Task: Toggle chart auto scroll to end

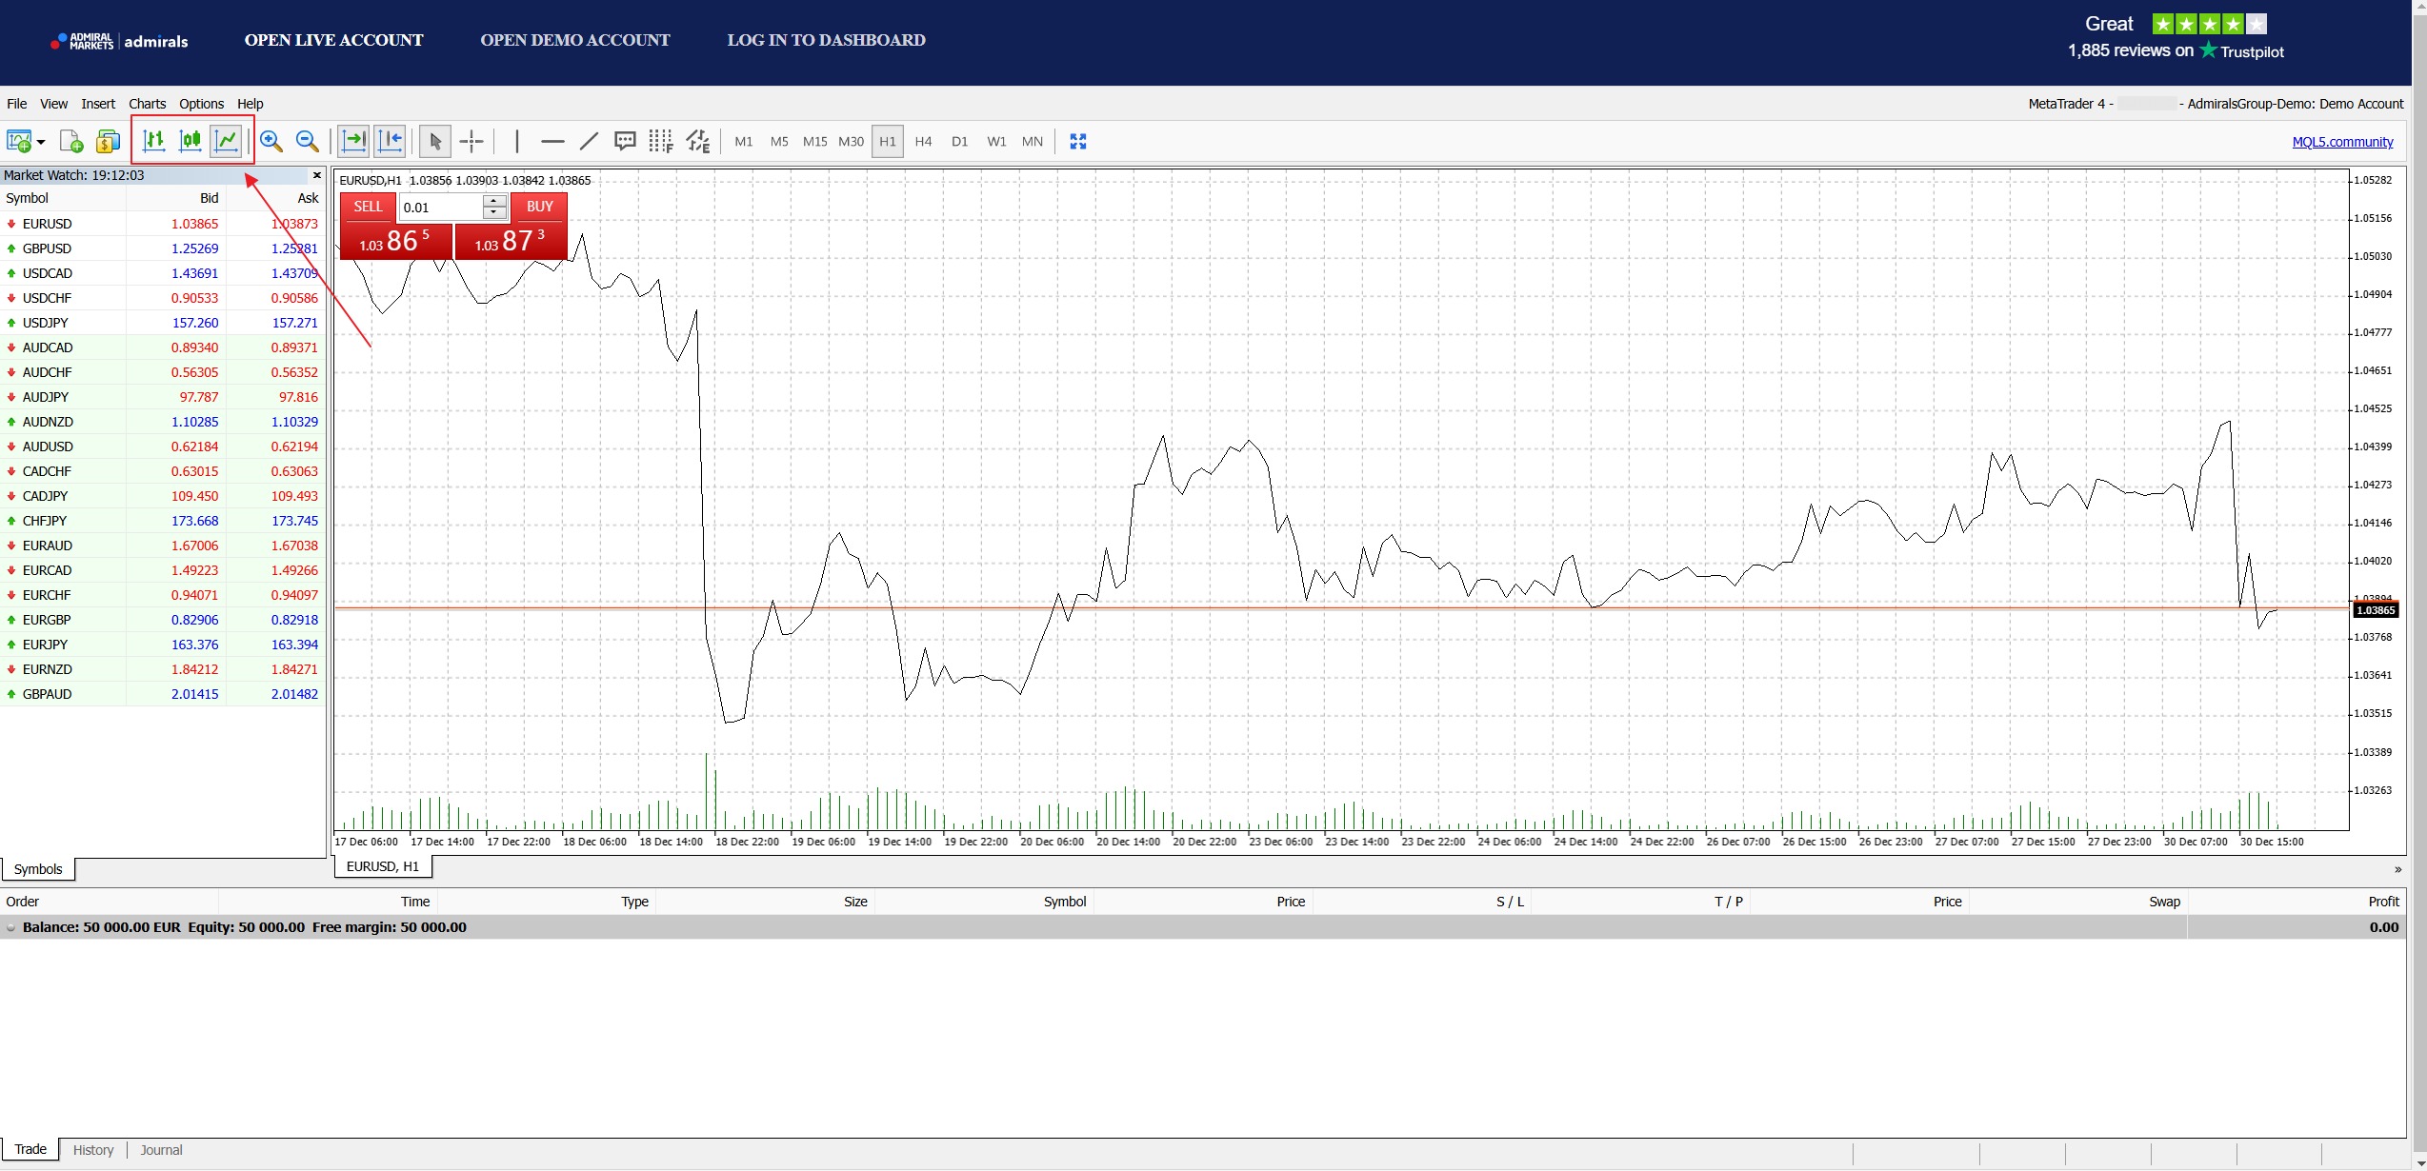Action: point(353,142)
